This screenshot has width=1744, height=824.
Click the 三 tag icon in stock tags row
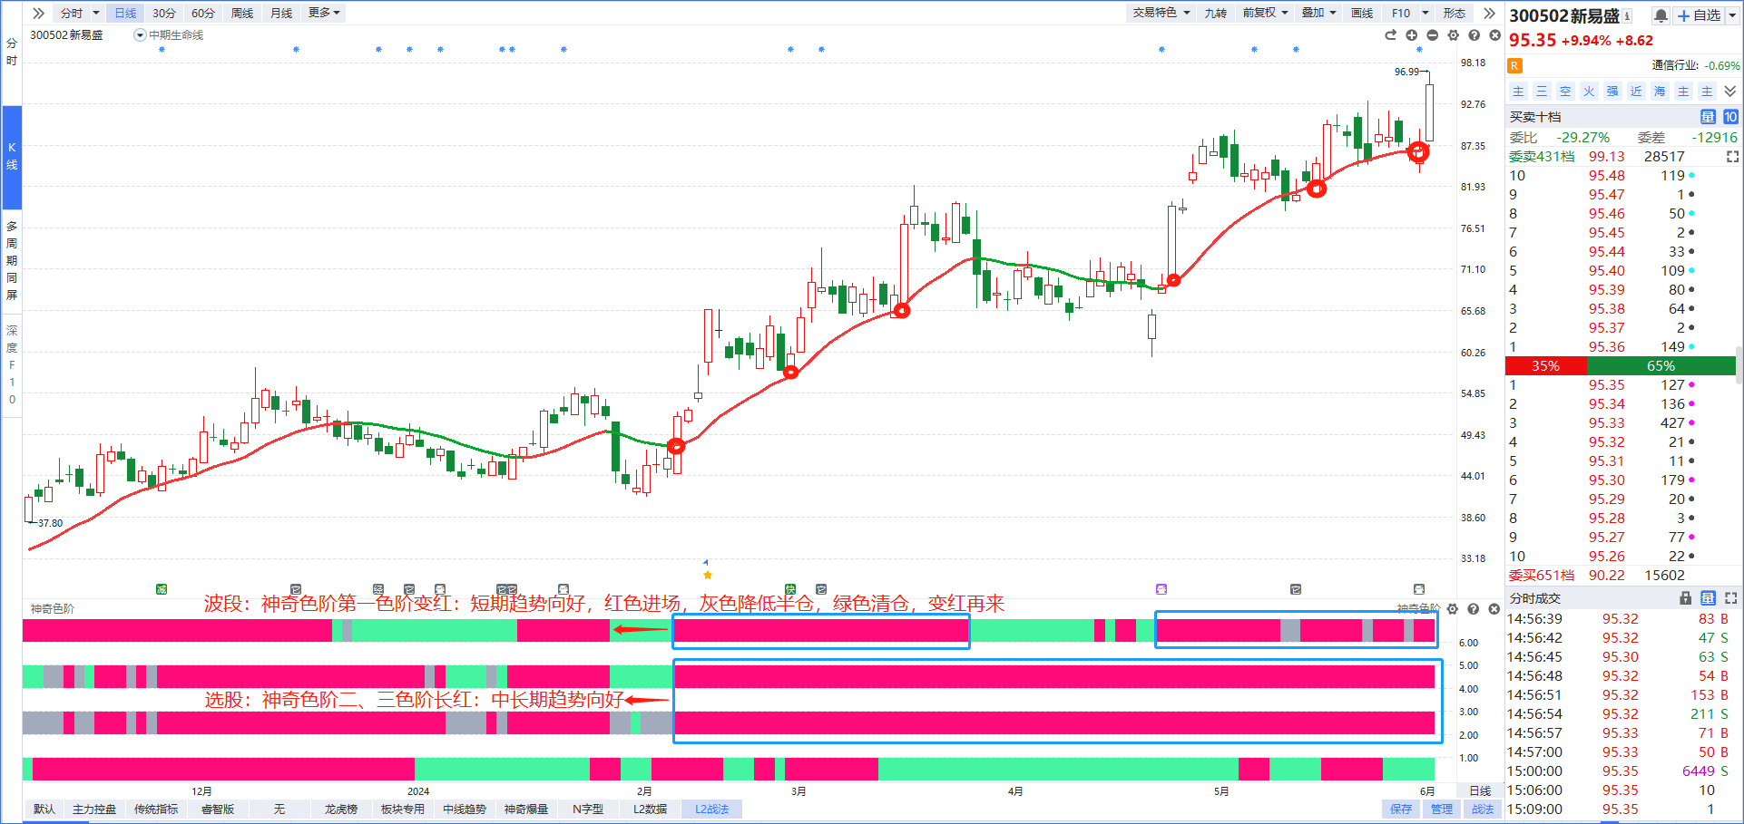pos(1542,92)
